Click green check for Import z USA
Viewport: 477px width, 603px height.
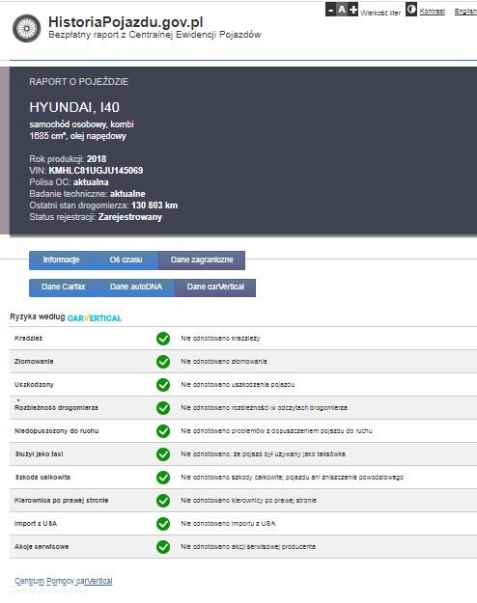[163, 523]
